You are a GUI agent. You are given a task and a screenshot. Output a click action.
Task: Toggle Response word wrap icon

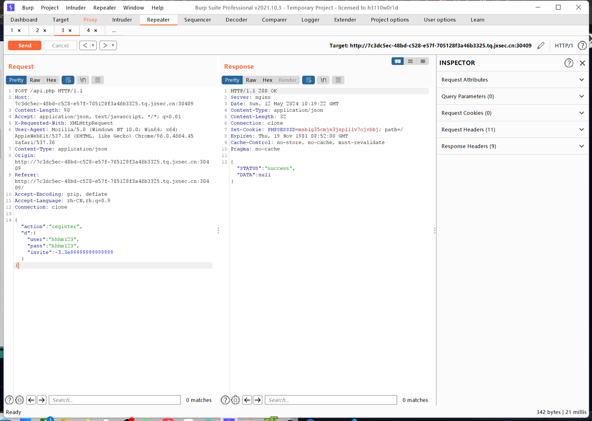click(308, 80)
